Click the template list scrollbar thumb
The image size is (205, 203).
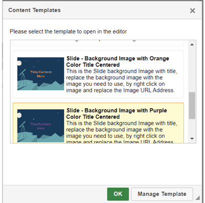point(192,106)
